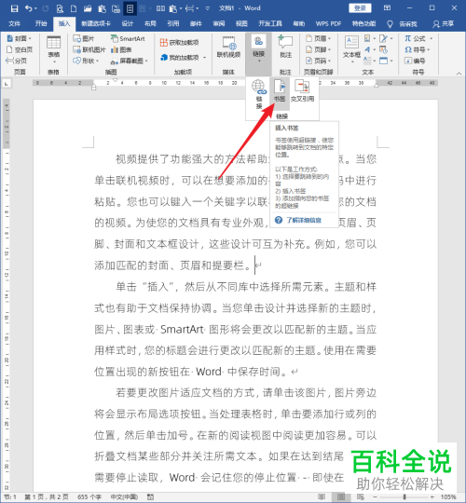Click 第 1 页, 共 2 页 page indicator
This screenshot has width=466, height=503.
(x=47, y=496)
